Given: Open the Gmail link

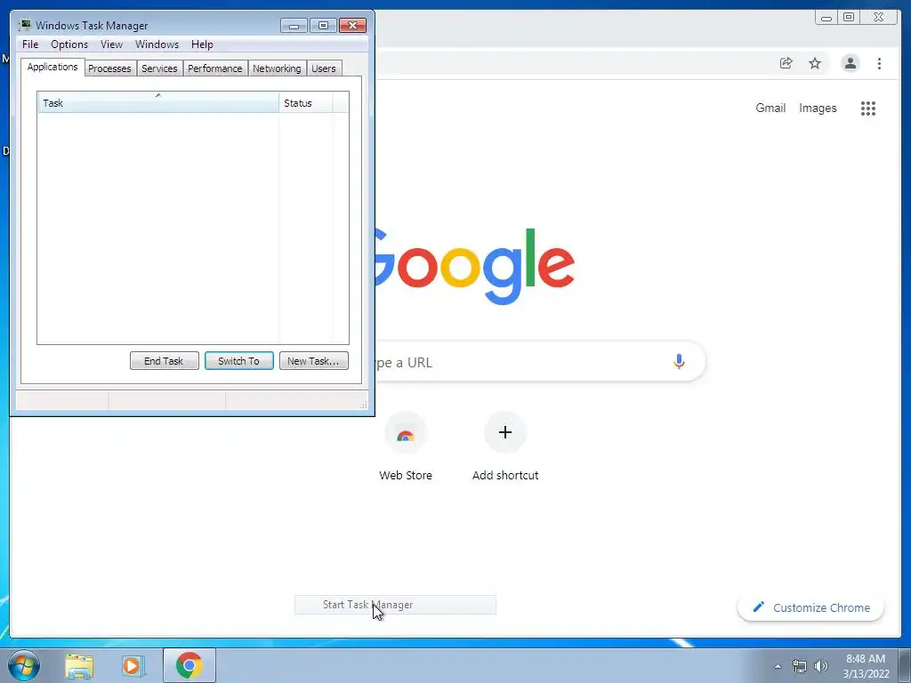Looking at the screenshot, I should point(770,108).
